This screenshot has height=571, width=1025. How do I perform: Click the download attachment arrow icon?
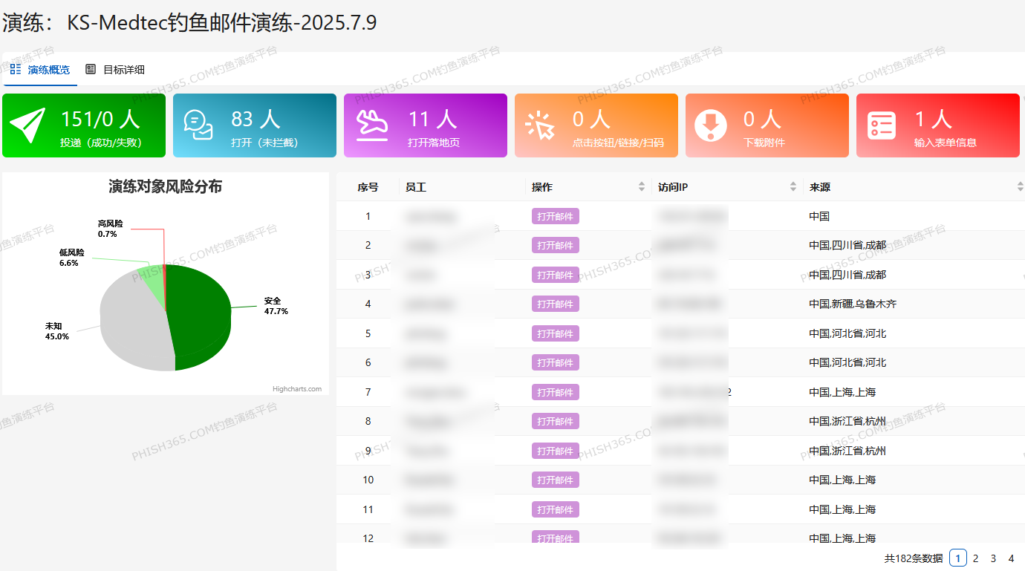pos(711,125)
